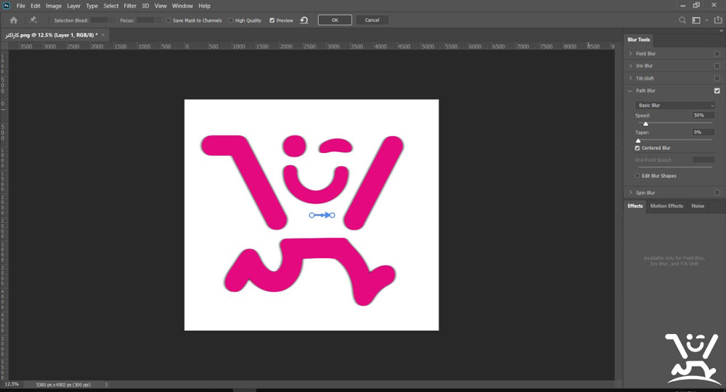The width and height of the screenshot is (726, 392).
Task: Open the search magnifier icon
Action: coord(682,20)
